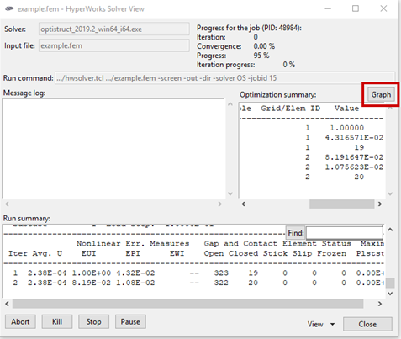Click Optimization summary scroll-left arrow

[244, 204]
